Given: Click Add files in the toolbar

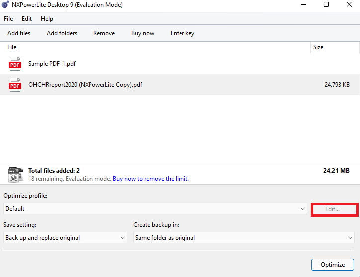Looking at the screenshot, I should [x=19, y=33].
